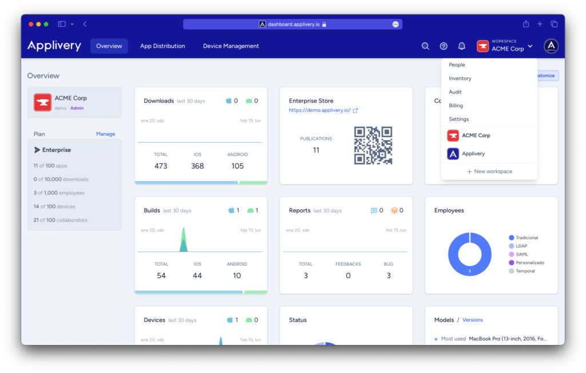Viewport: 586px width, 373px height.
Task: Click the Android icon in the Downloads card
Action: (249, 101)
